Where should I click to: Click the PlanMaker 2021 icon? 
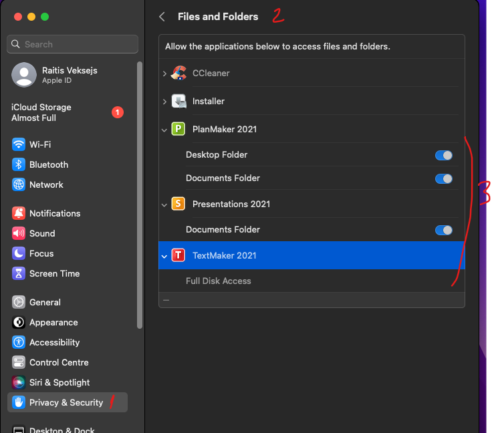click(178, 129)
